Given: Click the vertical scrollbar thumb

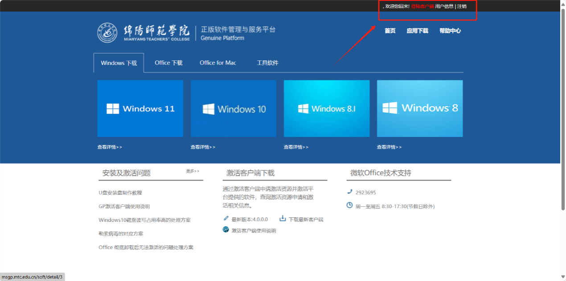Looking at the screenshot, I should [563, 108].
